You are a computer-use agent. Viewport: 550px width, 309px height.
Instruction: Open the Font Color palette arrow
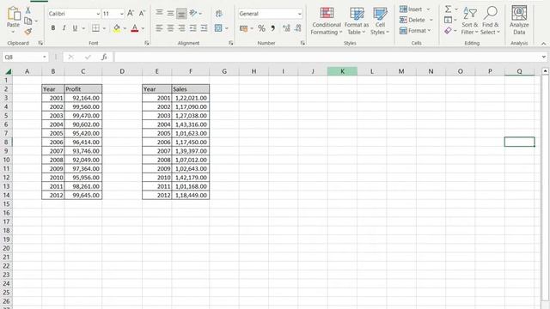pos(143,28)
